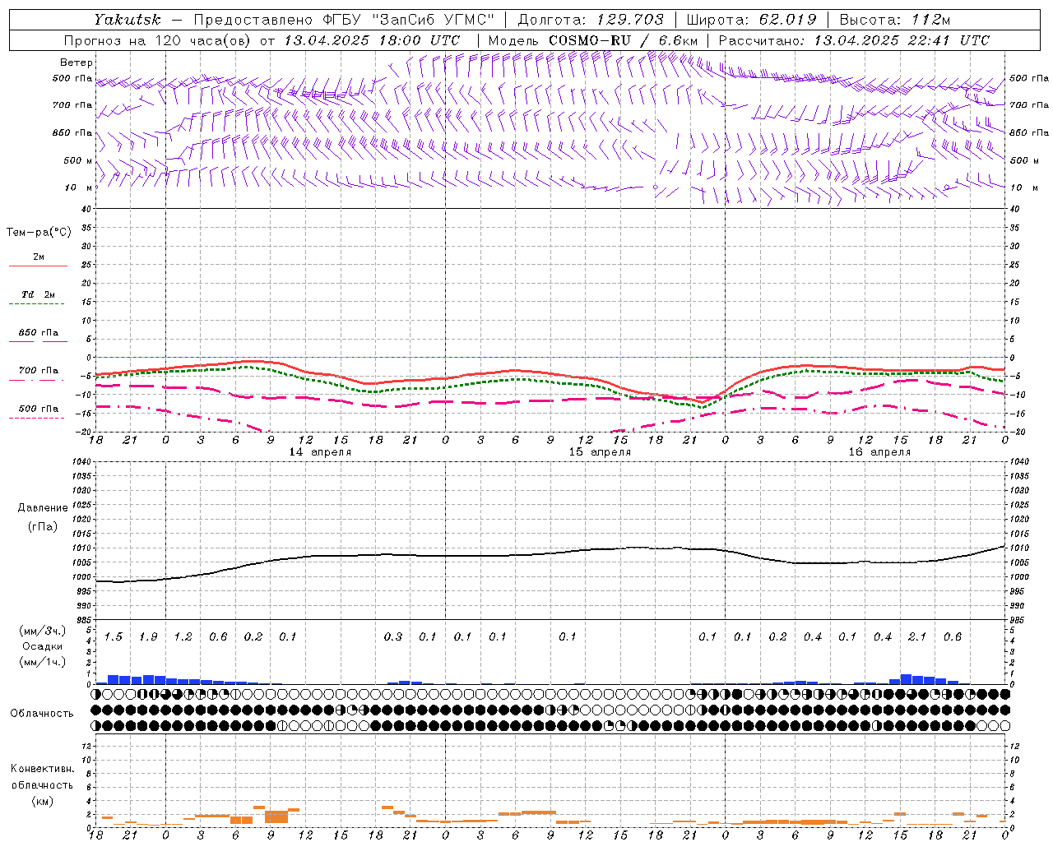Click the Конвективн. convective cloud label
1053x842 pixels.
click(x=42, y=769)
